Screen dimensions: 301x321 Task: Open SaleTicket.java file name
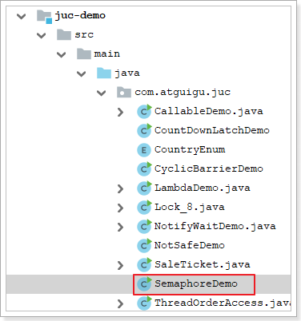[x=203, y=265]
